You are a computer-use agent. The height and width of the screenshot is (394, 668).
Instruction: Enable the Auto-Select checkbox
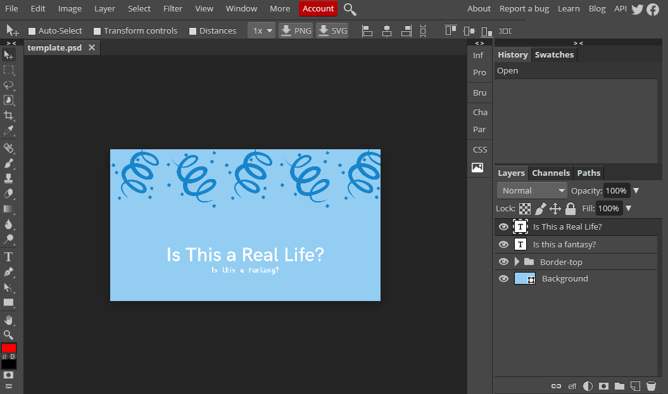[x=32, y=31]
